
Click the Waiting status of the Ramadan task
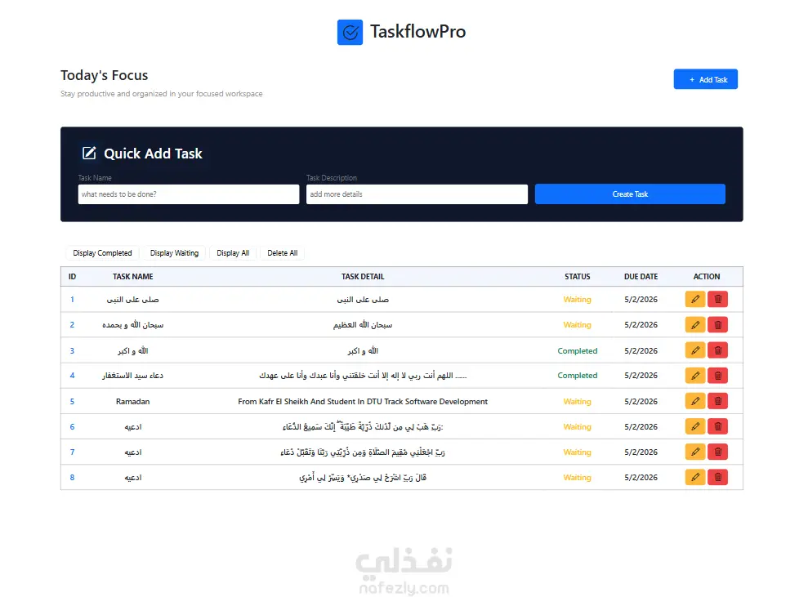pos(577,401)
